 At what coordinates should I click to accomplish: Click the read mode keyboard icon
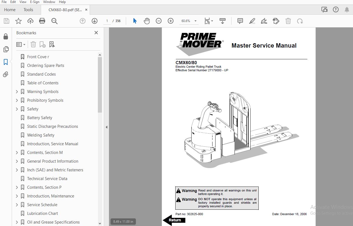[223, 21]
